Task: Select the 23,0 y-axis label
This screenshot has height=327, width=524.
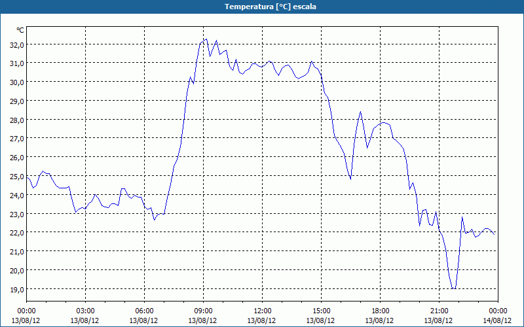Action: (x=17, y=214)
